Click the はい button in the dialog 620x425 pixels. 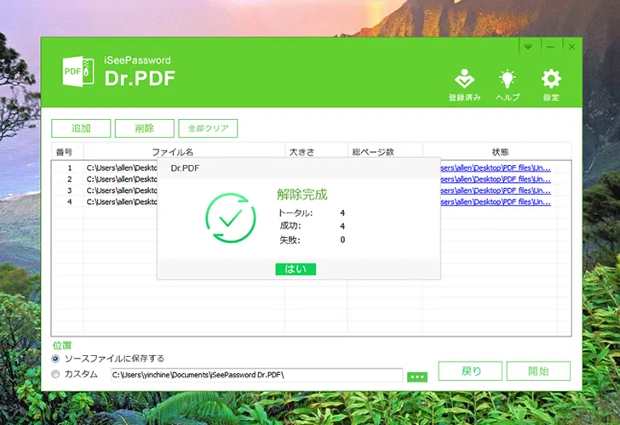pyautogui.click(x=296, y=269)
